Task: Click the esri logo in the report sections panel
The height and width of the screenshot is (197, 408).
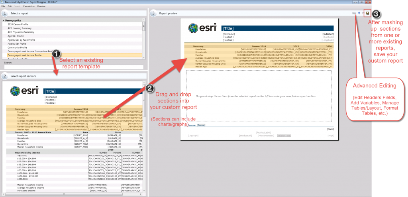Action: point(25,91)
